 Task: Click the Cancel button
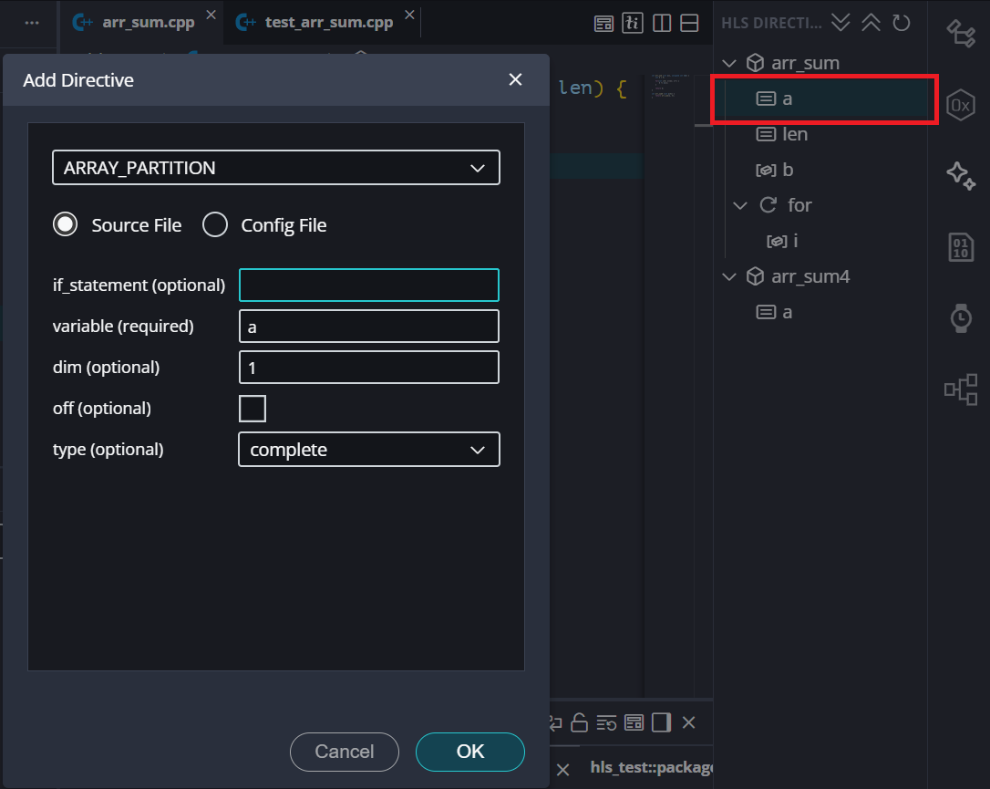344,752
